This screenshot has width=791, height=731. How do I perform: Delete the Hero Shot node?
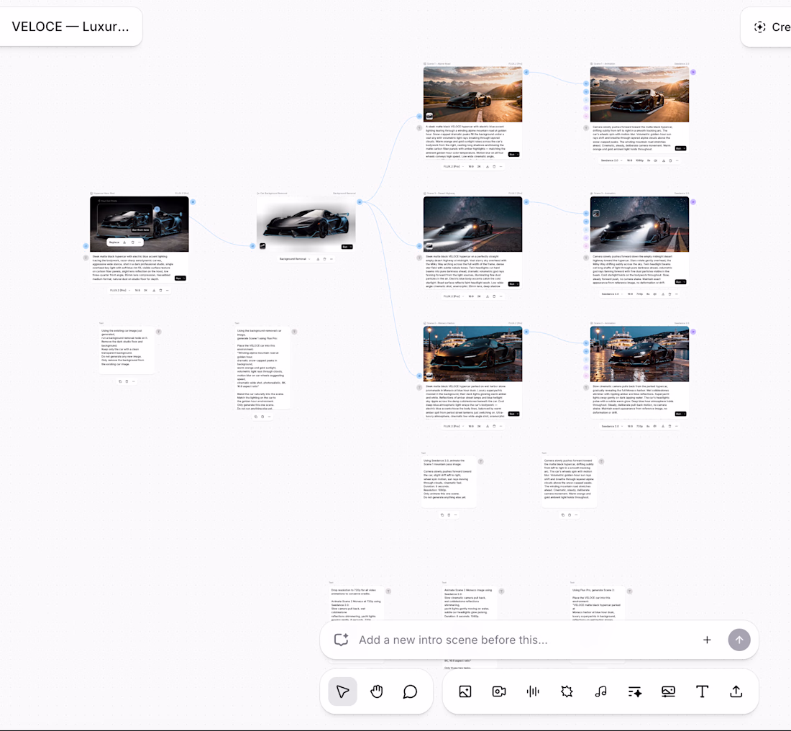tap(161, 290)
